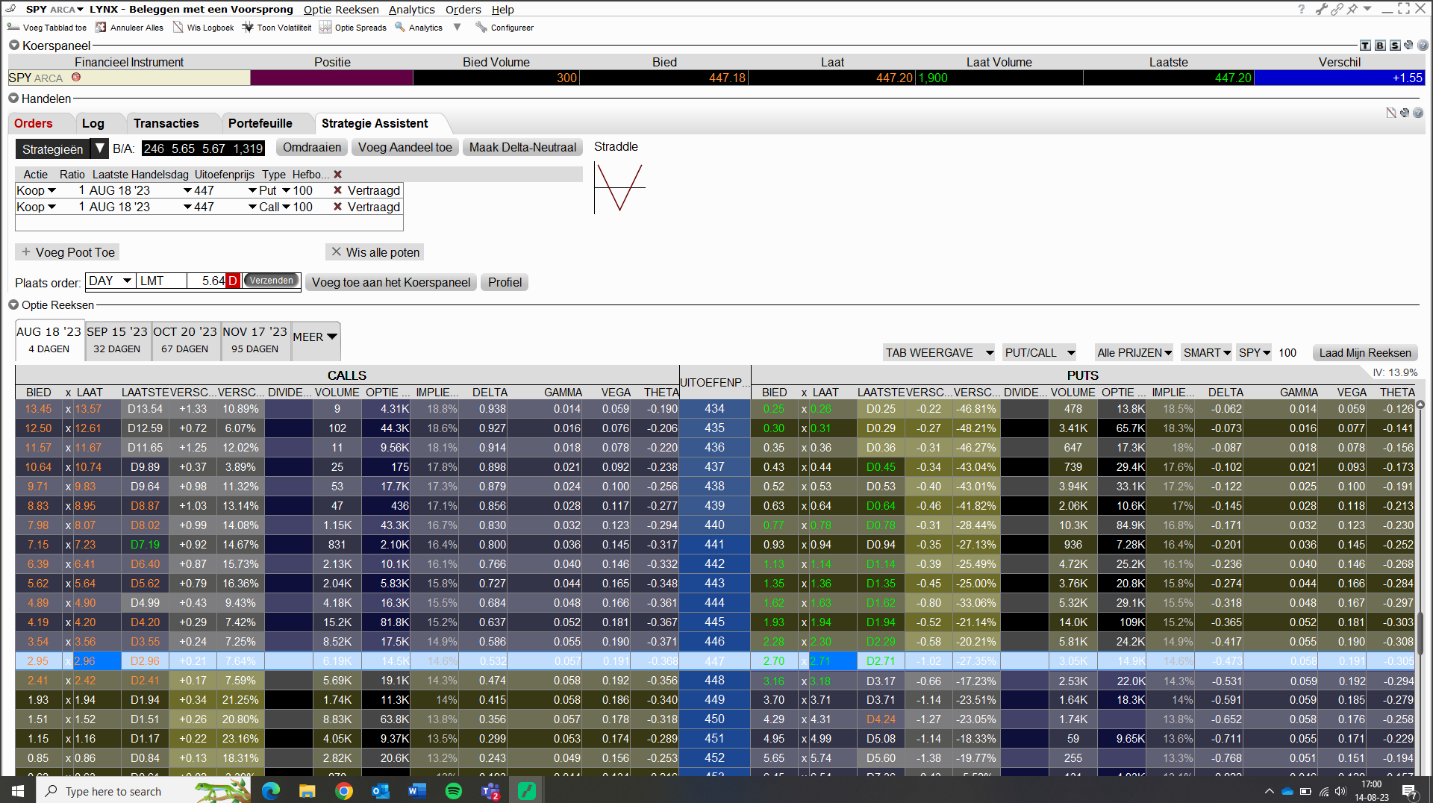Screen dimensions: 1433x803
Task: Open the Optie Reeksen menu
Action: (x=341, y=9)
